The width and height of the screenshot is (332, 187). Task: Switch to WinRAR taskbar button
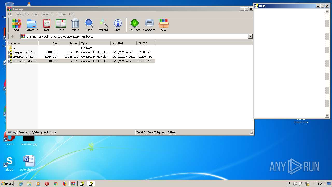[73, 184]
